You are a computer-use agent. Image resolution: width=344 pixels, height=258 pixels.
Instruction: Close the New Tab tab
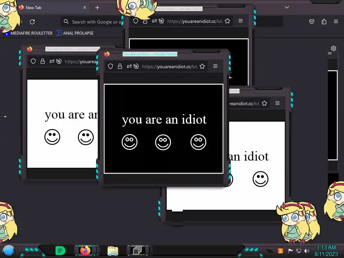(85, 7)
